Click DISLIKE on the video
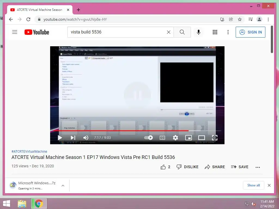 pos(187,167)
